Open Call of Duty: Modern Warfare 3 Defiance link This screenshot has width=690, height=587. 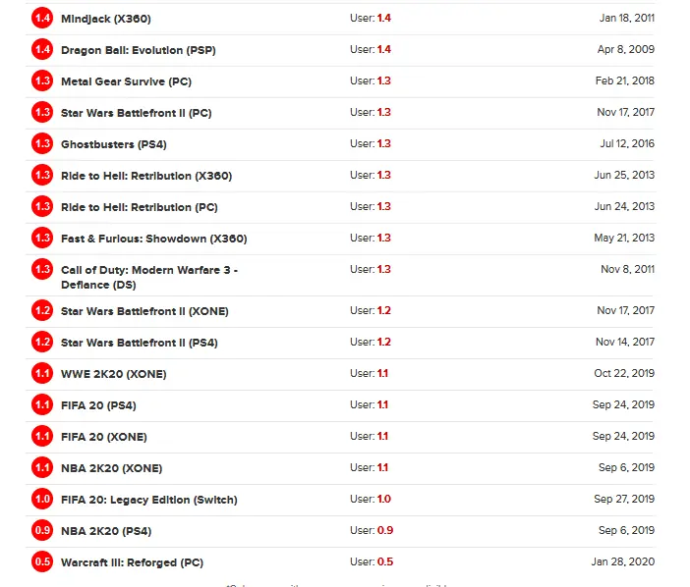(x=149, y=277)
